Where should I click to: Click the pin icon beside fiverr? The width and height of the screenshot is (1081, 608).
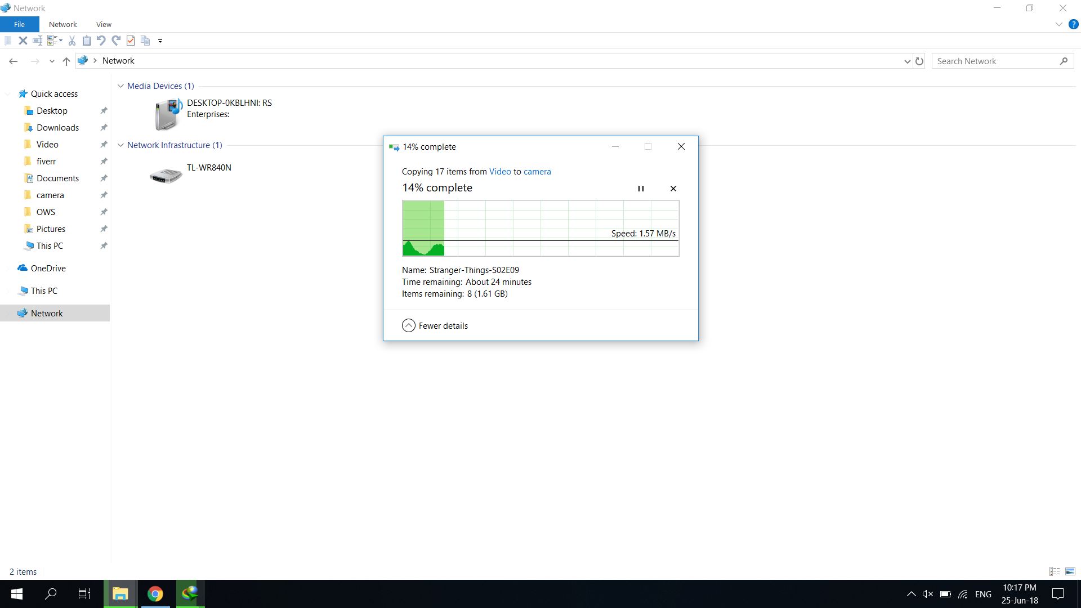104,162
